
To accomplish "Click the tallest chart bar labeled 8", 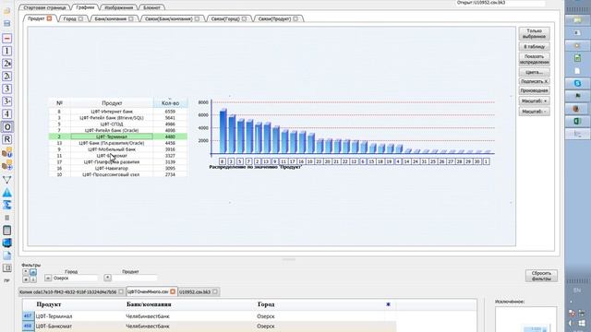I will [x=223, y=131].
